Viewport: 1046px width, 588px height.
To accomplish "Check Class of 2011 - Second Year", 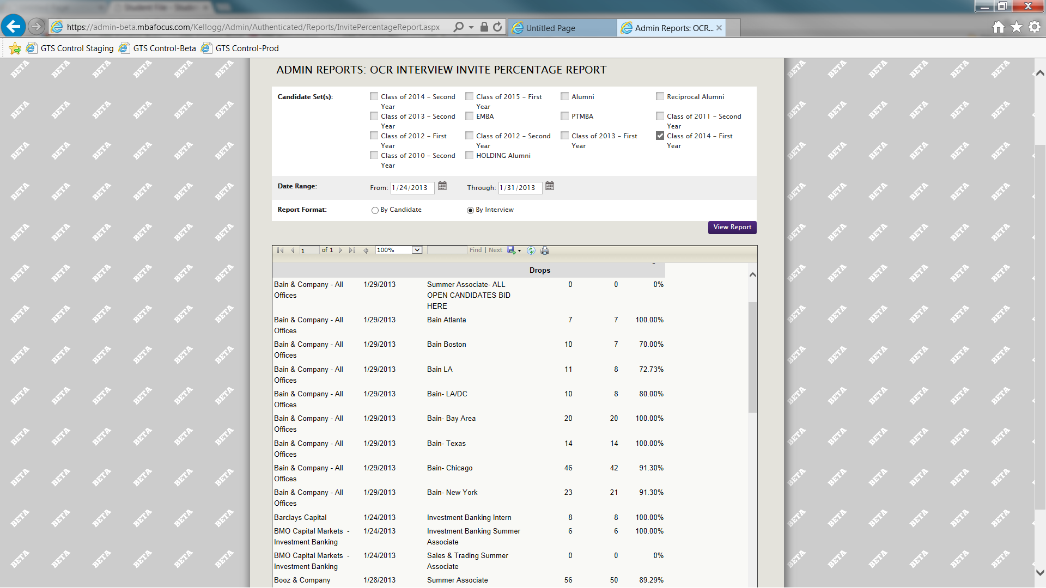I will [660, 116].
